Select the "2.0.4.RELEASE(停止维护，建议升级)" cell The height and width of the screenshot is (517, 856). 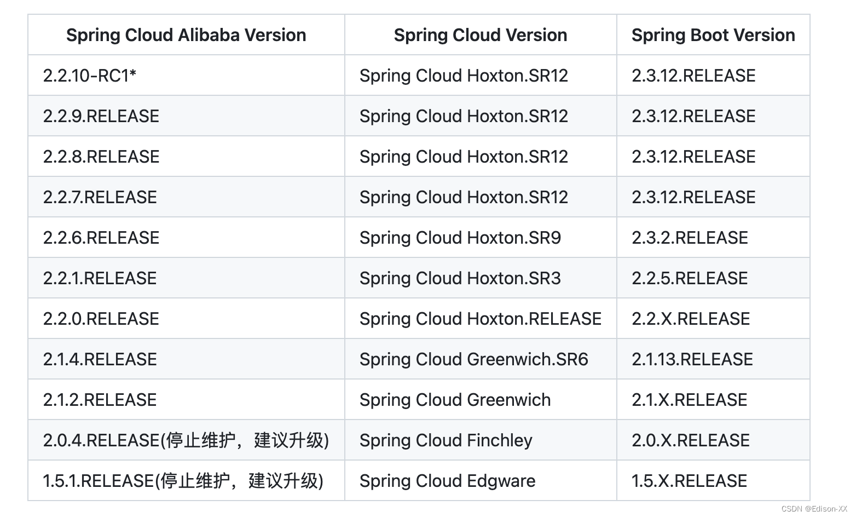(x=186, y=440)
